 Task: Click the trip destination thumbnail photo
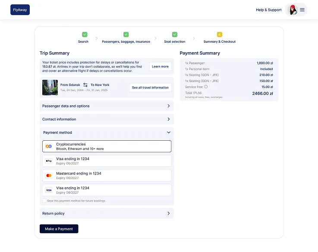point(50,88)
